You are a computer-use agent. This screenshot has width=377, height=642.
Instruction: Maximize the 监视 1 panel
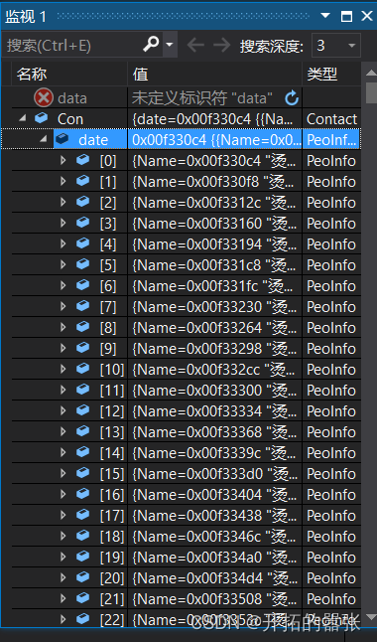(346, 16)
